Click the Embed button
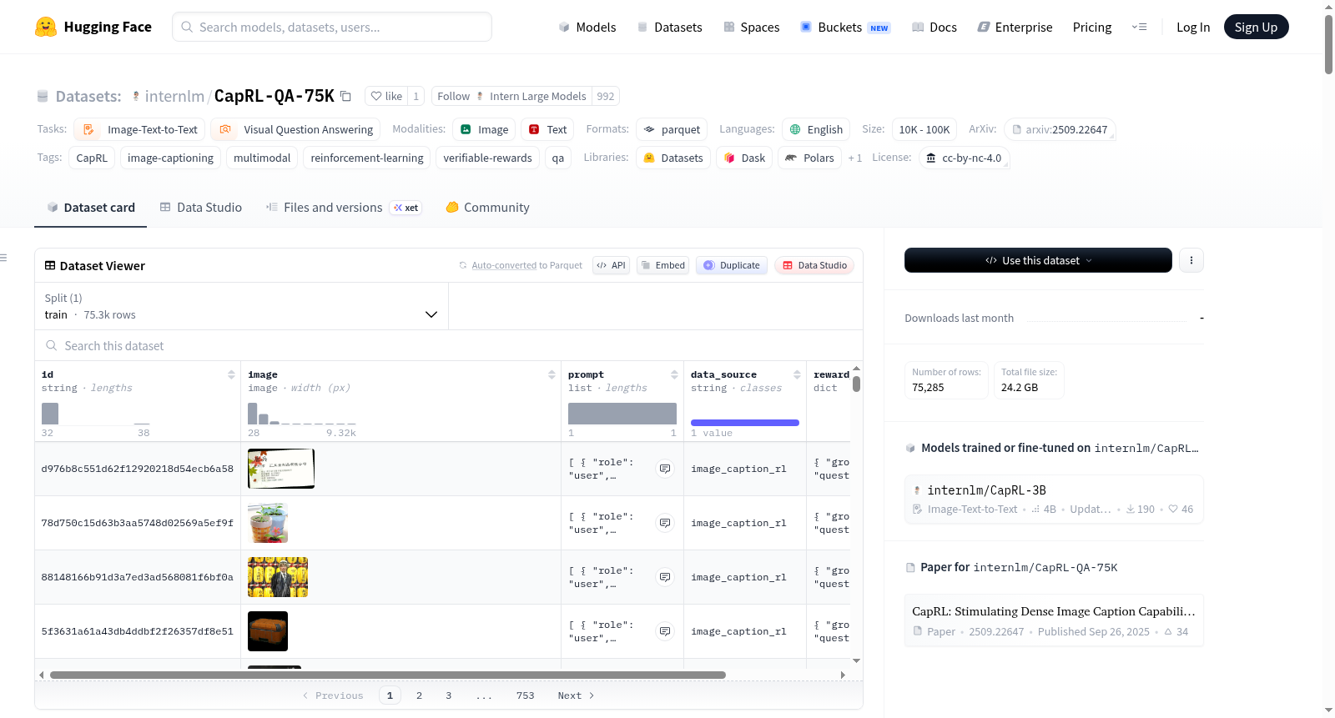 662,265
